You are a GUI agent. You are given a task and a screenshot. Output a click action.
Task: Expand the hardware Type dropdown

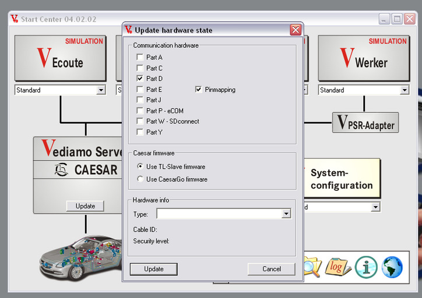(286, 214)
